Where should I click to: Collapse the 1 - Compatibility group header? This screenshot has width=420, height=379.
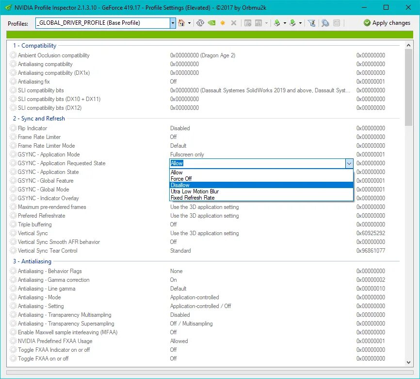[x=35, y=46]
